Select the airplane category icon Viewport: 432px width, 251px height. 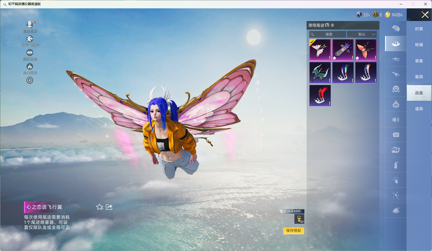tap(396, 74)
